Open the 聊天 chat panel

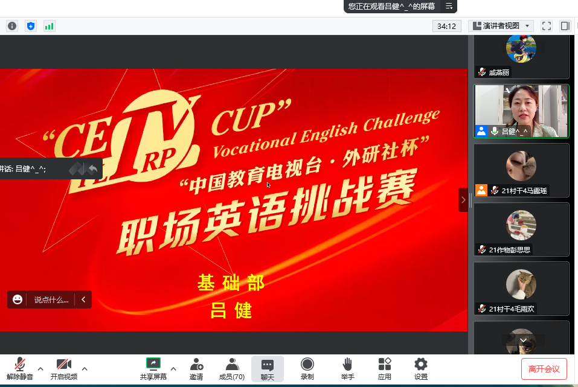[x=268, y=368]
